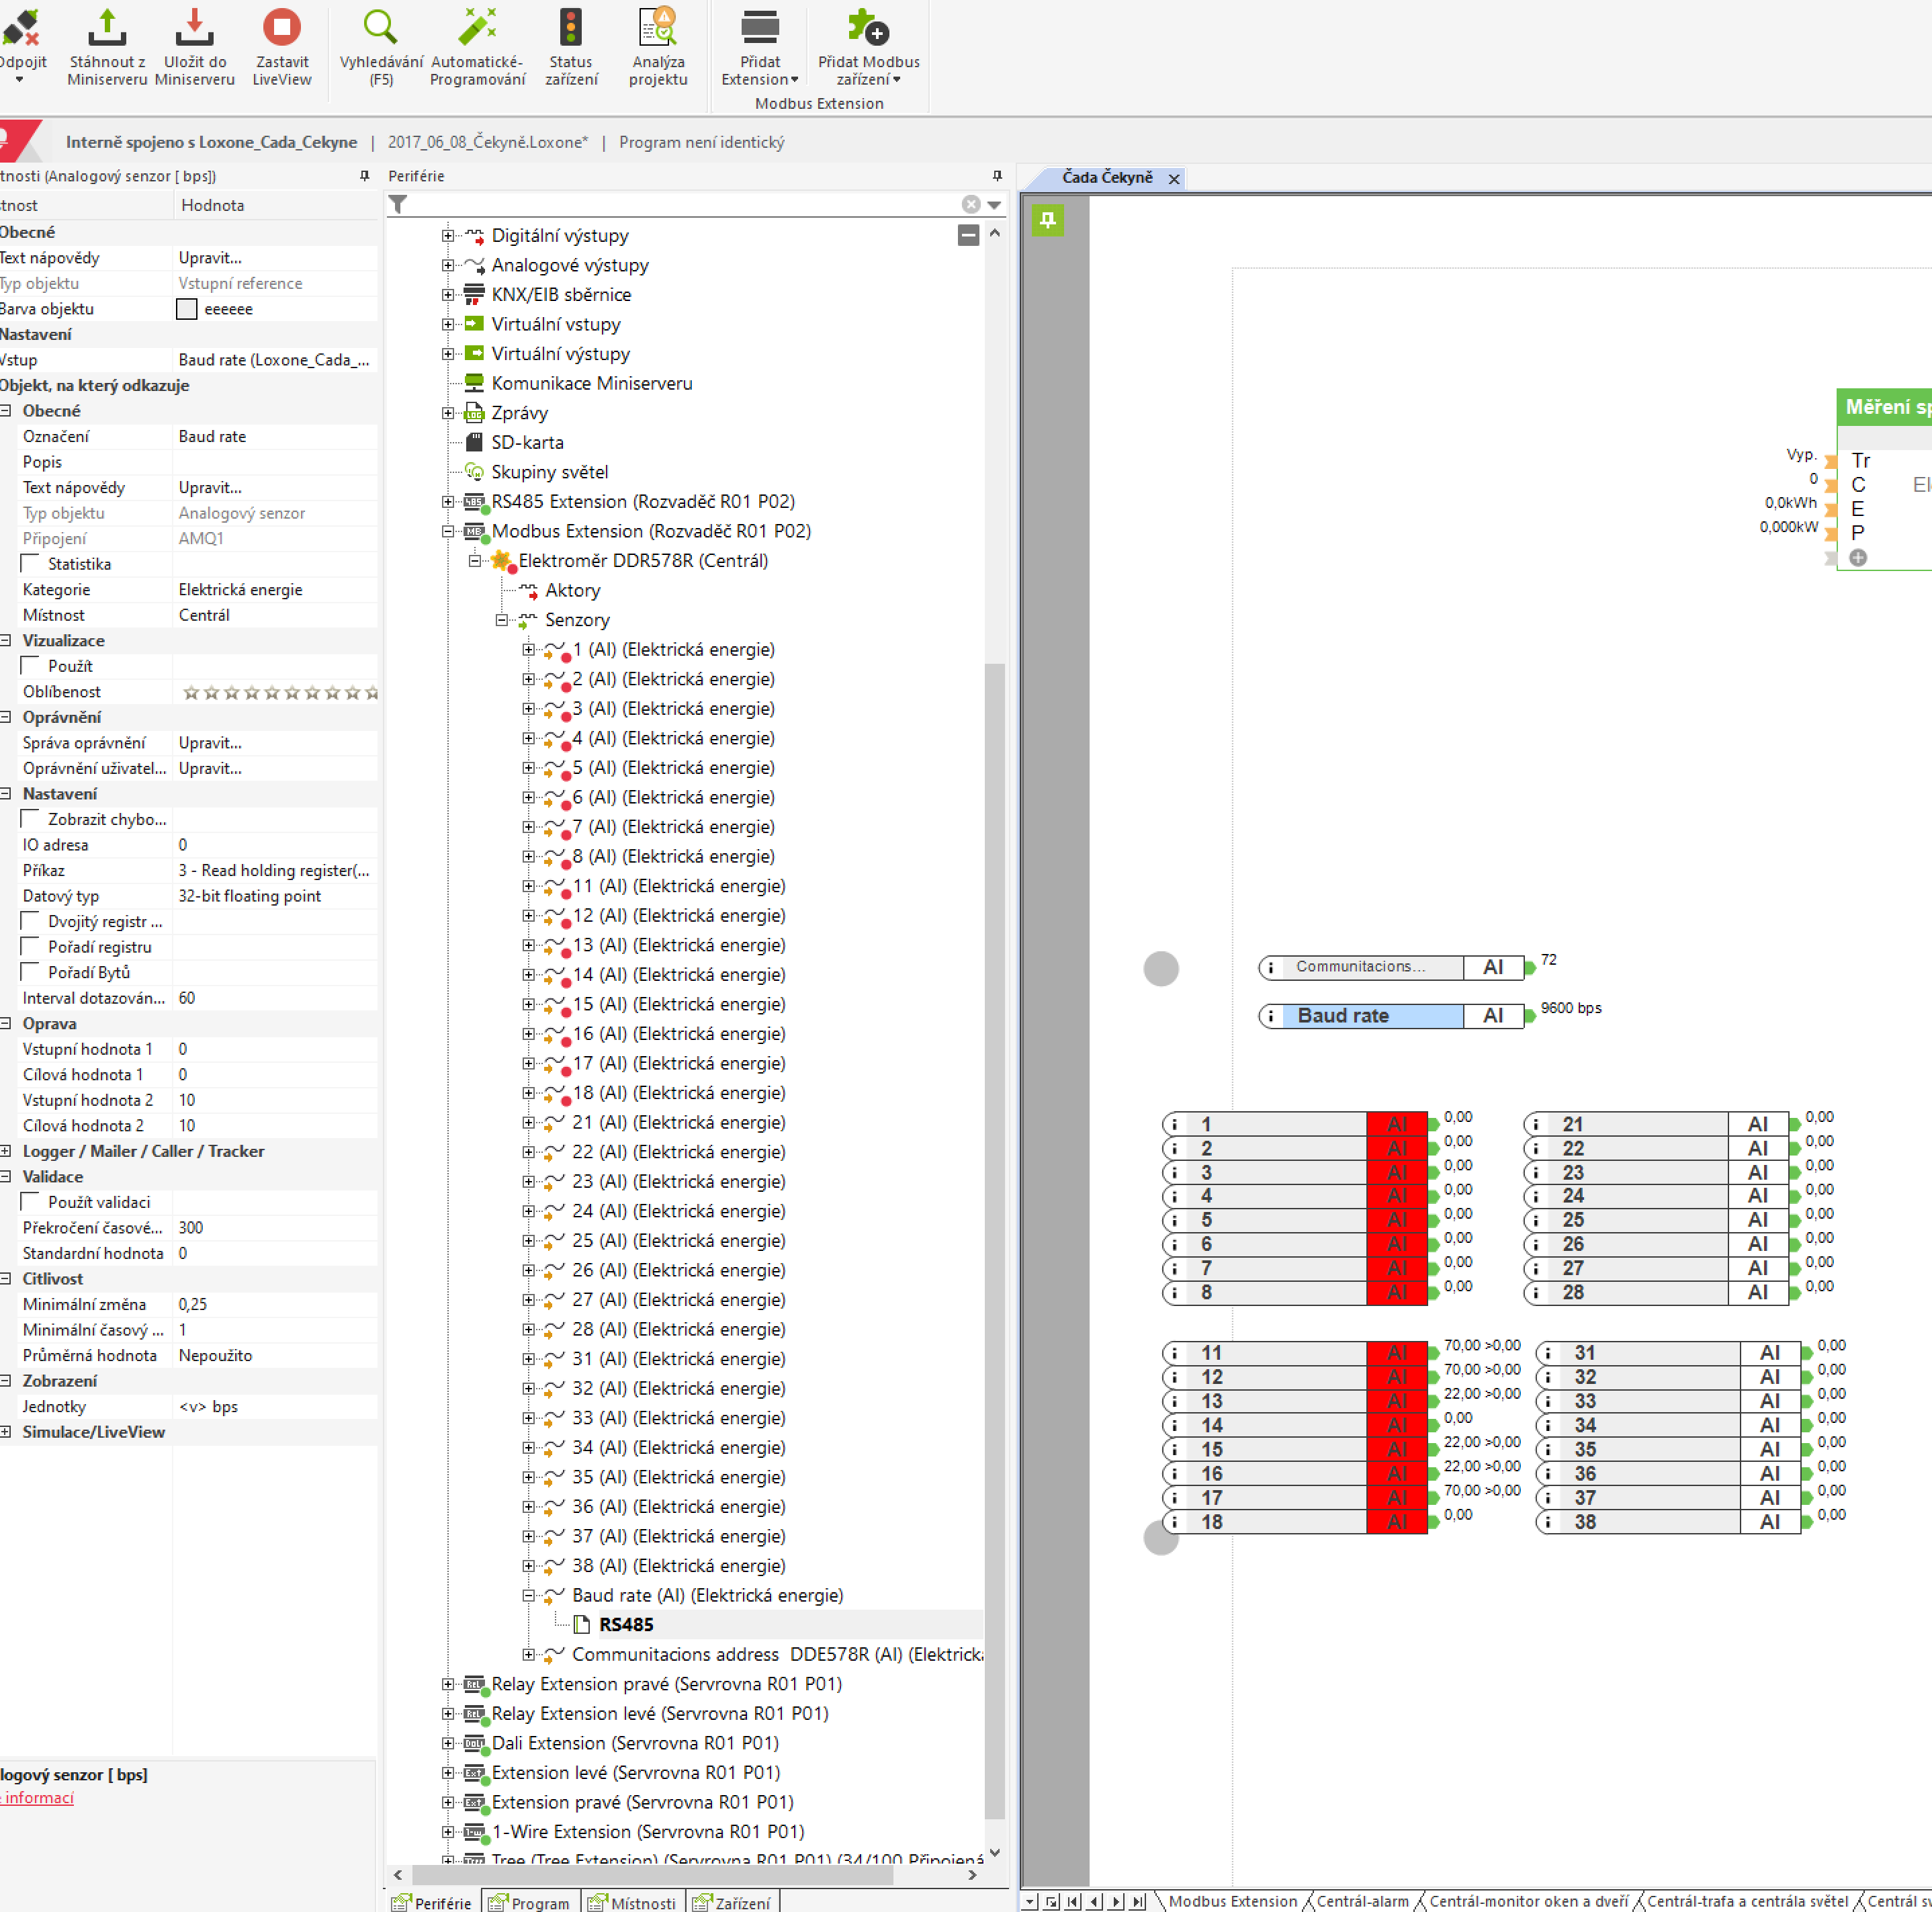Select Aktory under Elektroměr
Viewport: 1932px width, 1912px height.
tap(572, 591)
